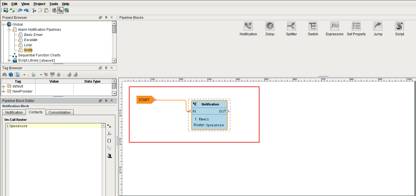Open the f(x) expression editor for the roster

109,133
